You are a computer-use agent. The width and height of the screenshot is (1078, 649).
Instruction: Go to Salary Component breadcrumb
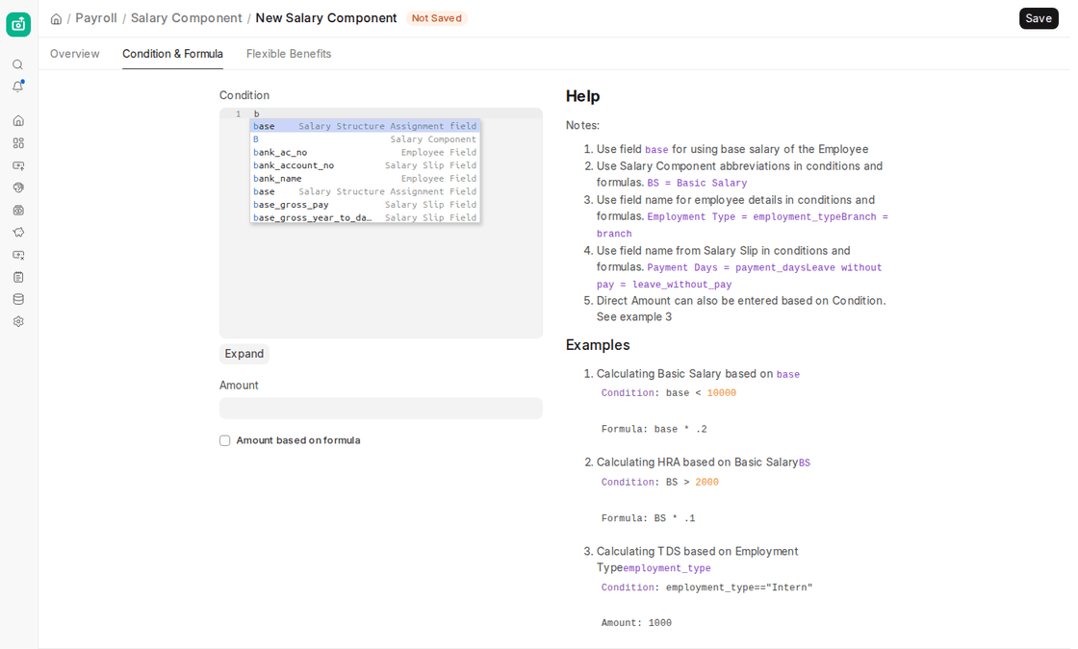click(187, 18)
